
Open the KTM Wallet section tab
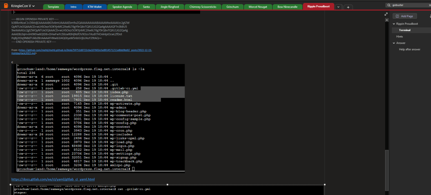[94, 7]
